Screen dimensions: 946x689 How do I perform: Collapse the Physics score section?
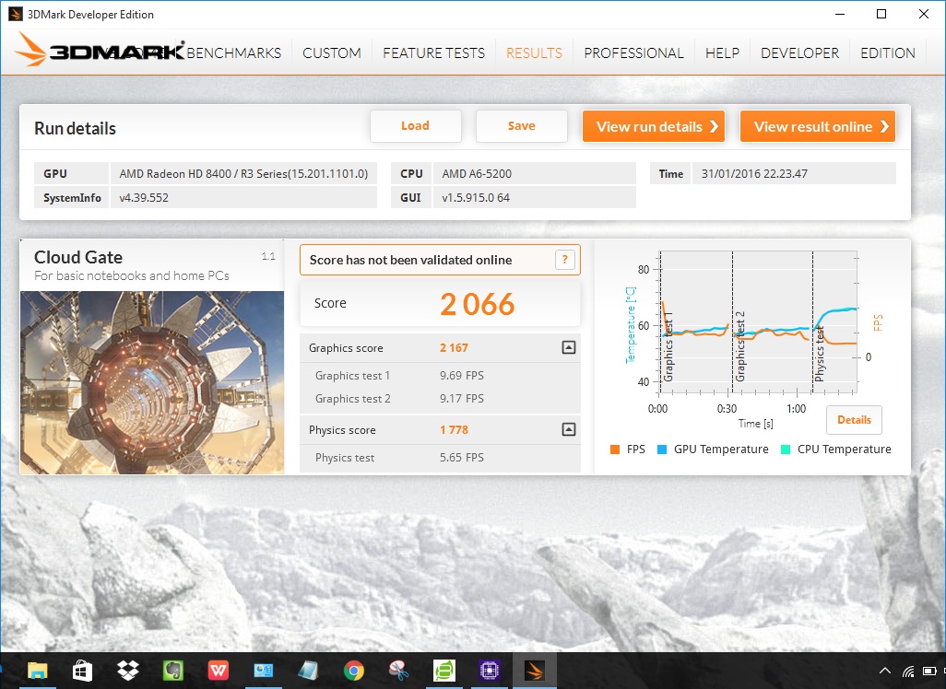point(568,430)
